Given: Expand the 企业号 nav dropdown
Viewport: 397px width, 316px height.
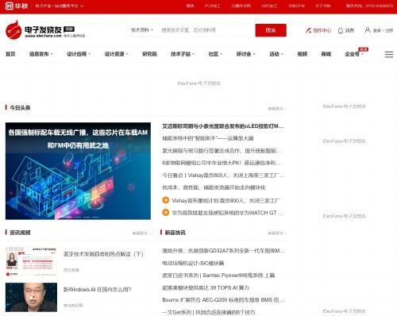Looking at the screenshot, I should tap(354, 54).
